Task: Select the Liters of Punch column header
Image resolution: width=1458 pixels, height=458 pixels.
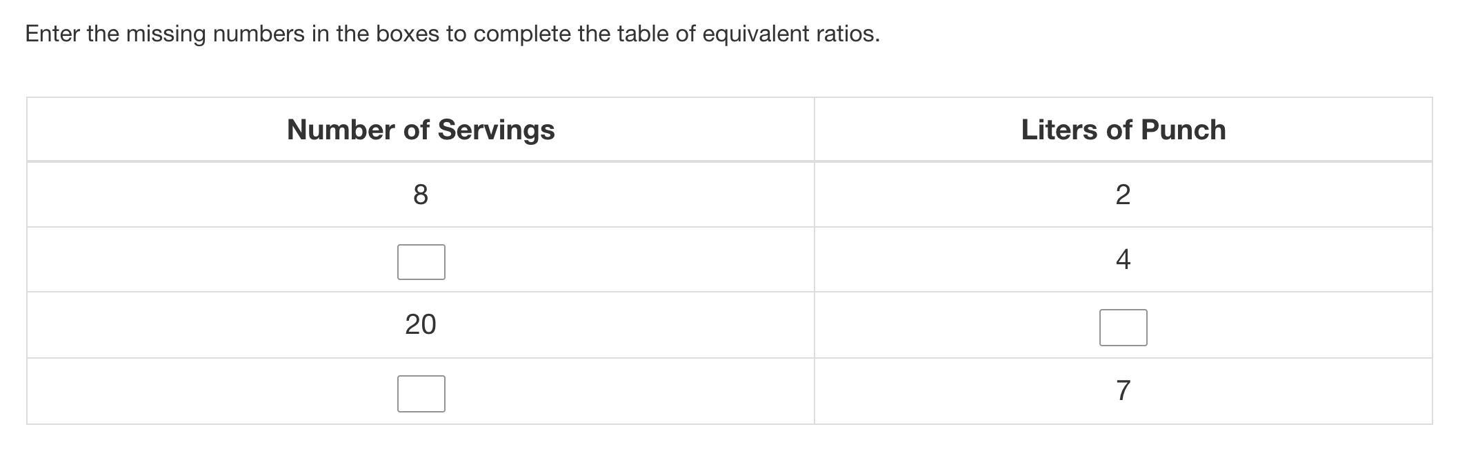Action: (x=1123, y=130)
